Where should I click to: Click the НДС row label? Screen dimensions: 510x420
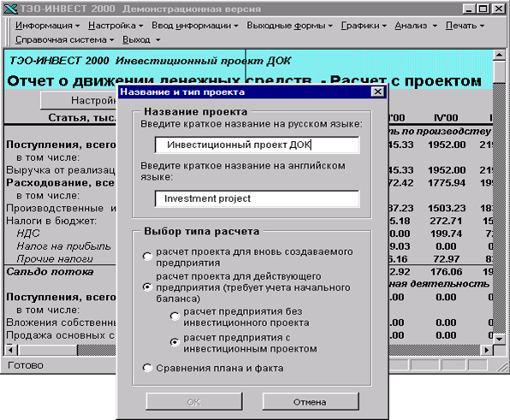click(28, 234)
